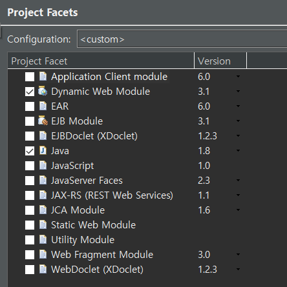Check the JAX-RS (REST Web Services) checkbox

point(30,195)
